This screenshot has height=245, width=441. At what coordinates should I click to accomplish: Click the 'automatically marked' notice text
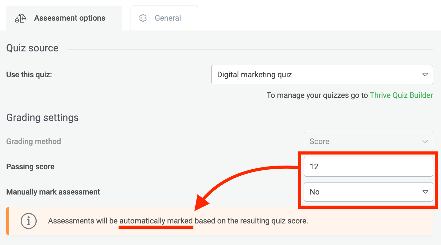coord(156,221)
